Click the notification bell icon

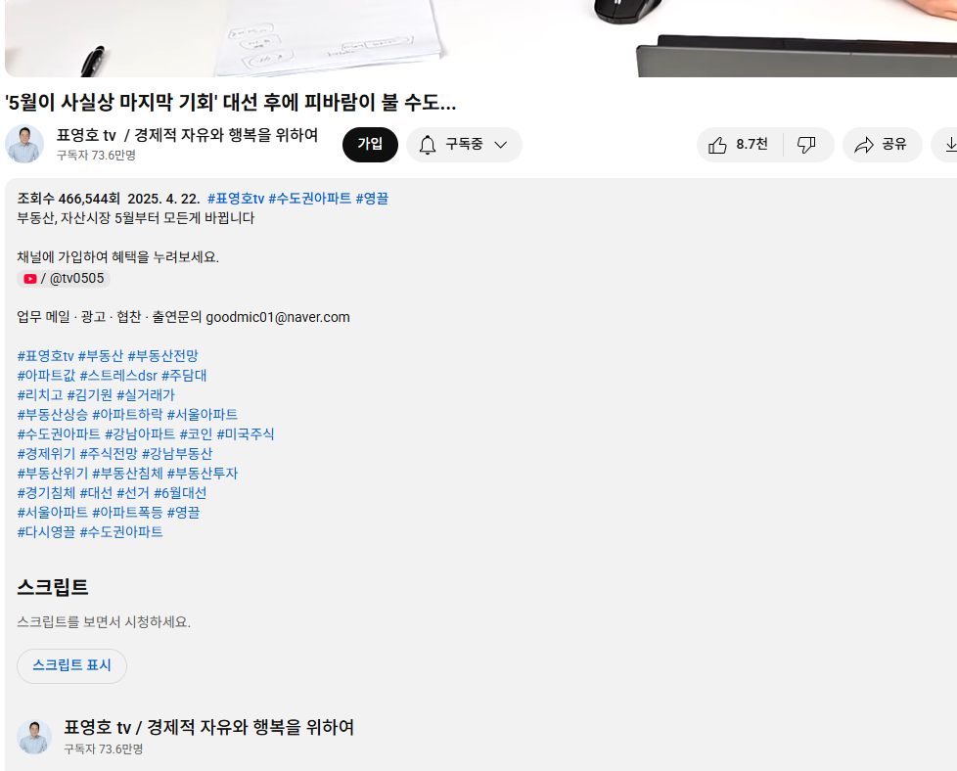click(428, 145)
